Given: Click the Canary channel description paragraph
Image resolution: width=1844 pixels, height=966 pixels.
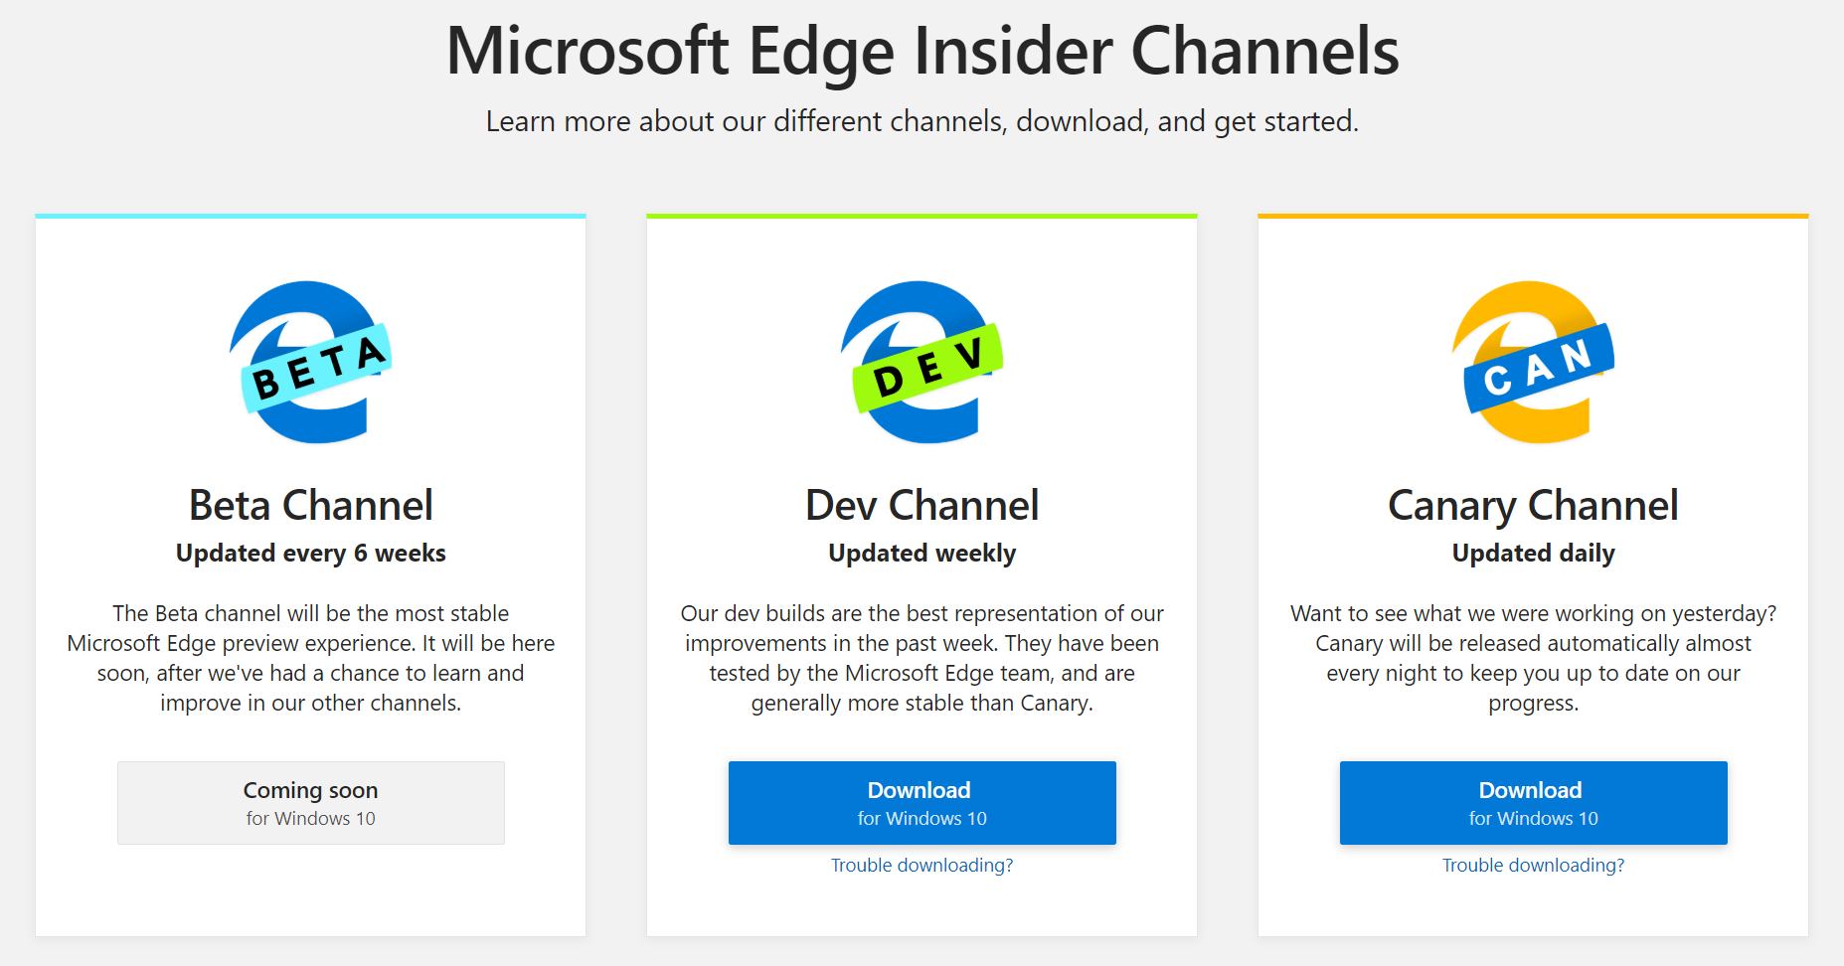Looking at the screenshot, I should point(1533,658).
